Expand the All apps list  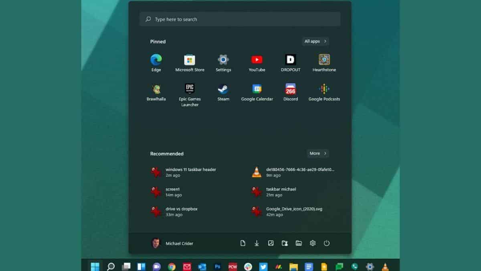[315, 41]
